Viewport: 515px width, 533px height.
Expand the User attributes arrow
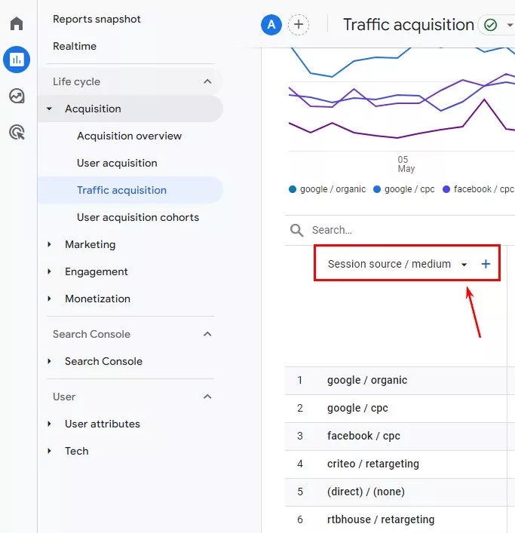(x=49, y=424)
